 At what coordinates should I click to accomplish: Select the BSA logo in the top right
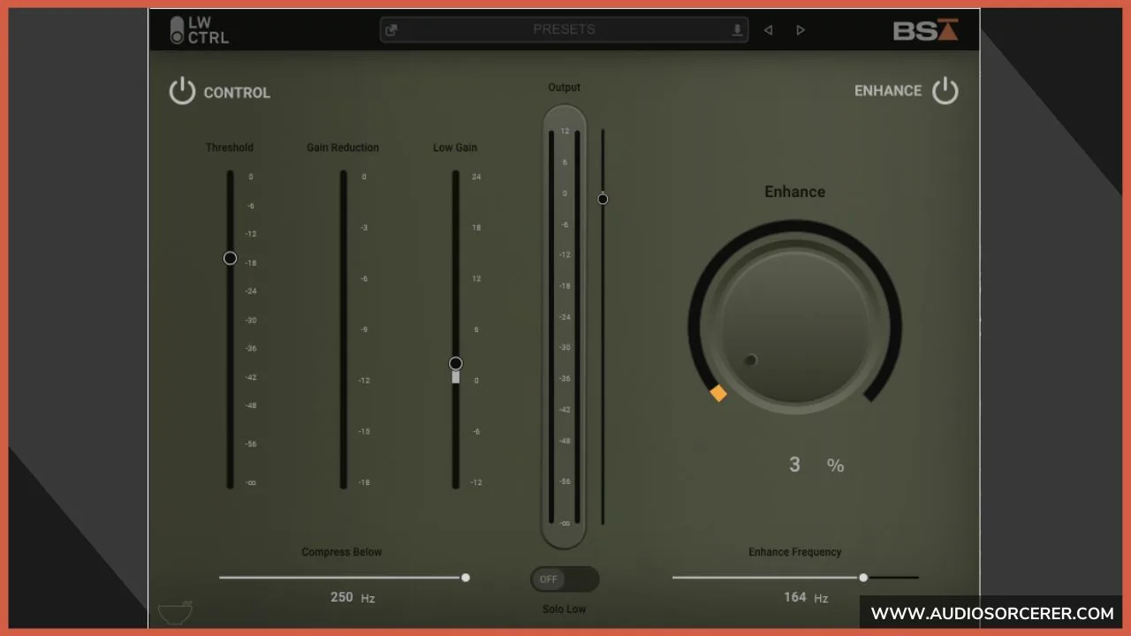coord(926,29)
